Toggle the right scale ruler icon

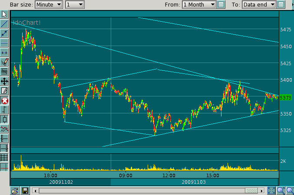(x=4, y=148)
